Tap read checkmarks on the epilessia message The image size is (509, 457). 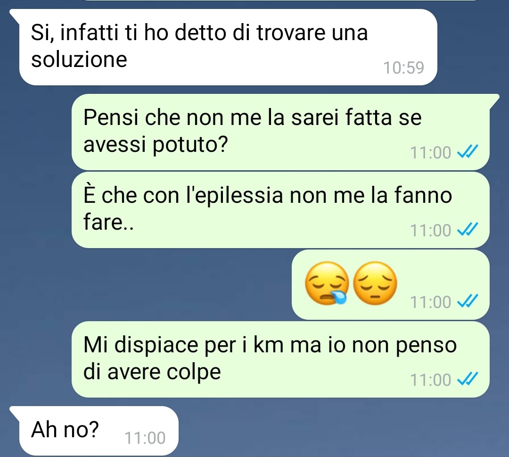point(468,230)
